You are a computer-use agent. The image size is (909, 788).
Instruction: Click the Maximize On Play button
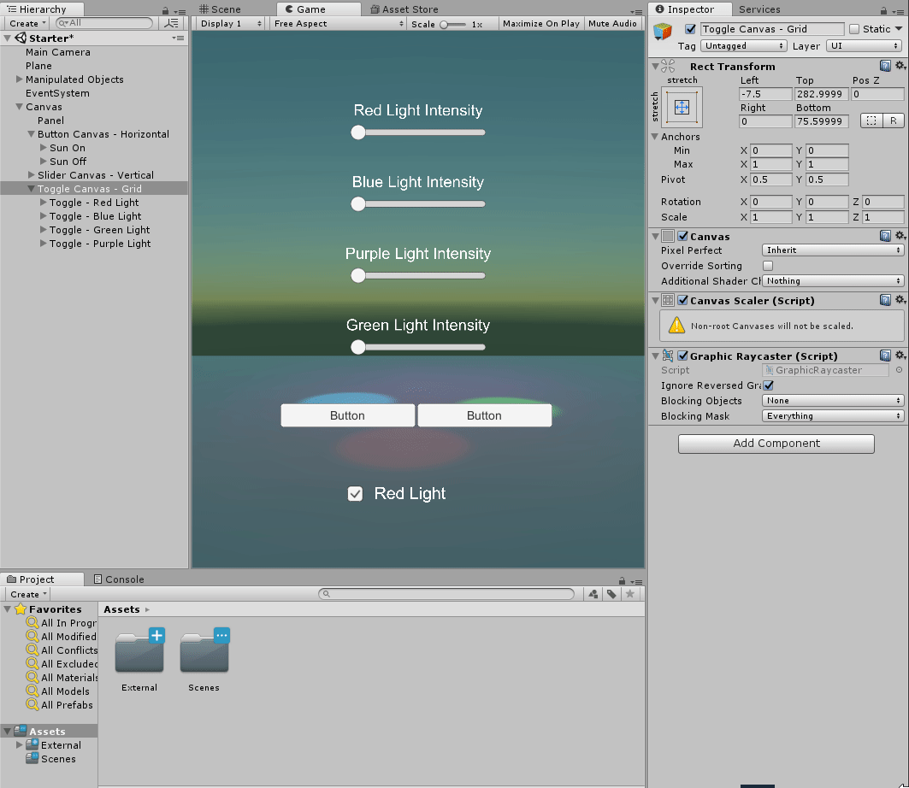click(540, 24)
